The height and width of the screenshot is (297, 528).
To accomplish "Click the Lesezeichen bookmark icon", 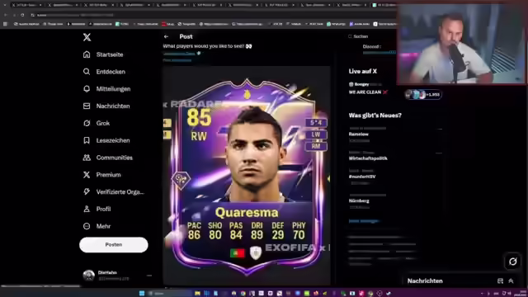I will point(87,140).
